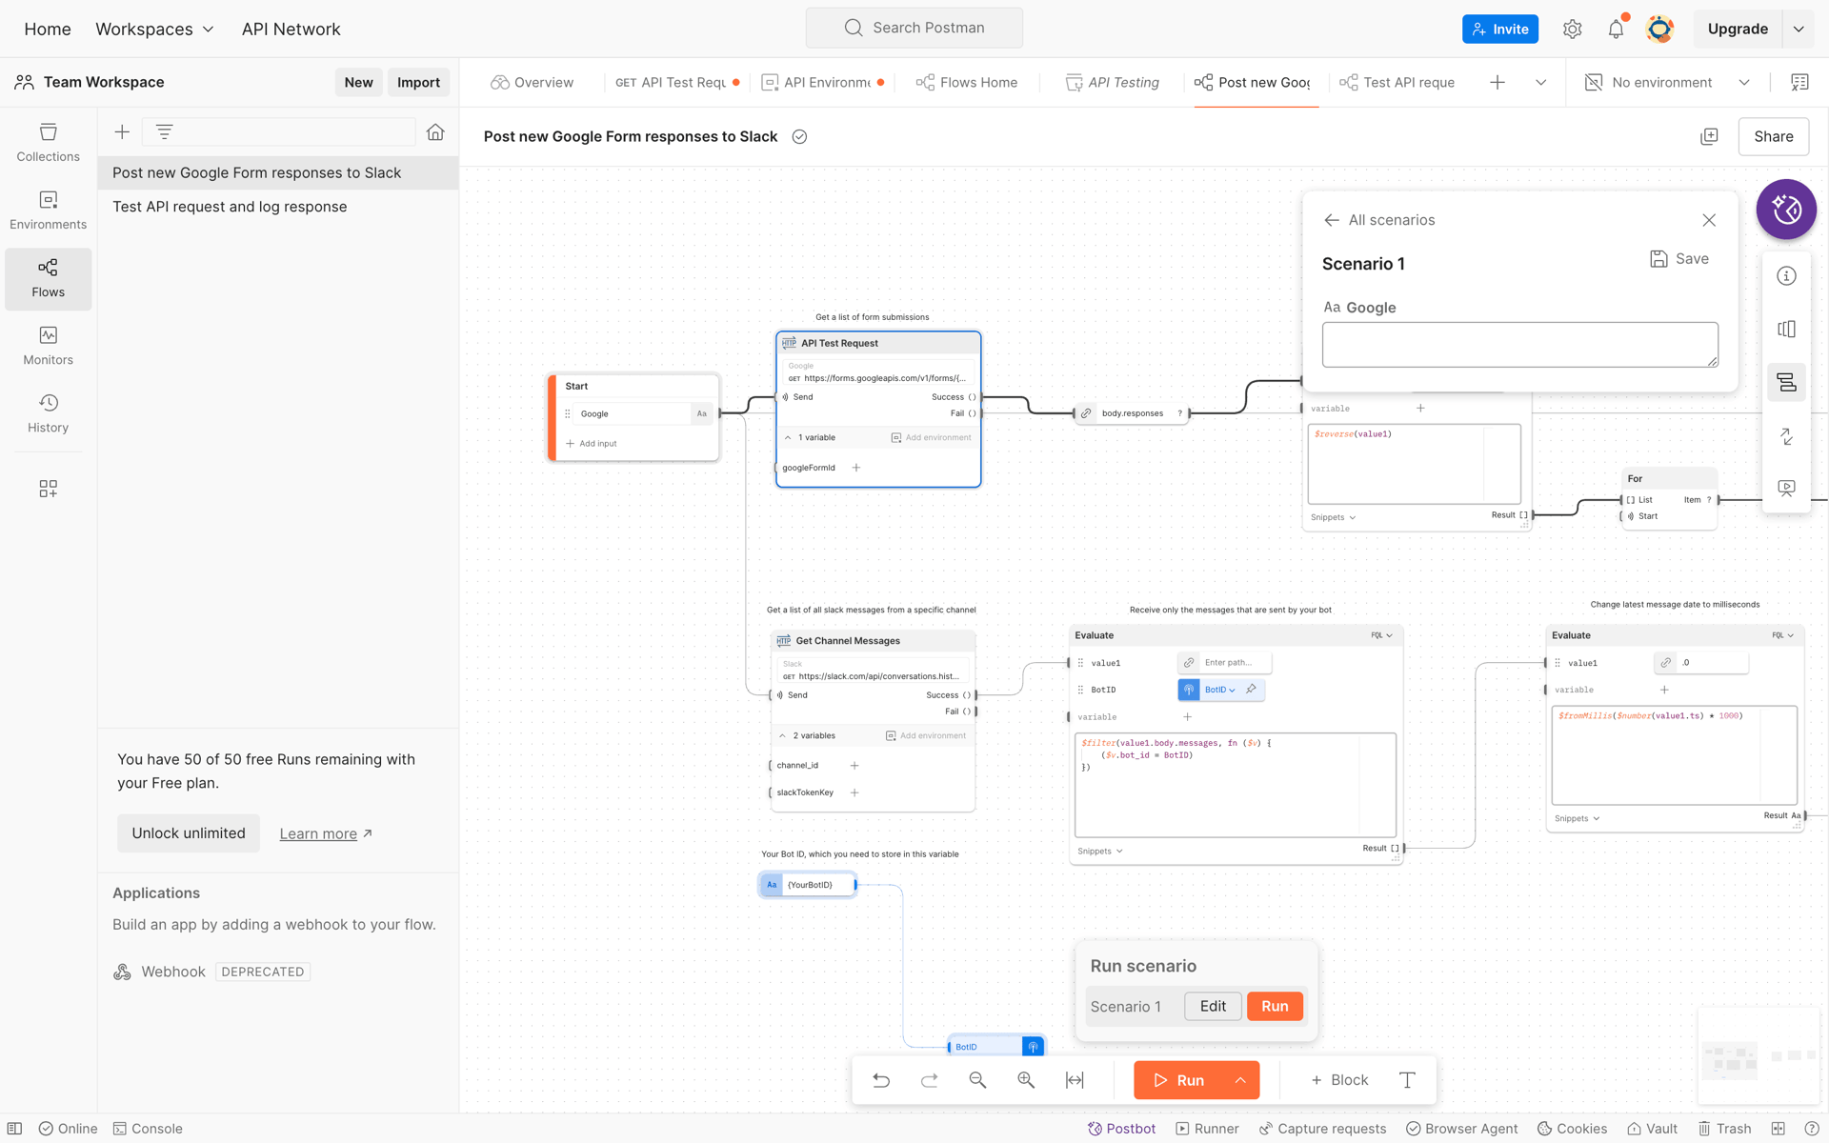This screenshot has height=1143, width=1829.
Task: Click the Import button
Action: [418, 83]
